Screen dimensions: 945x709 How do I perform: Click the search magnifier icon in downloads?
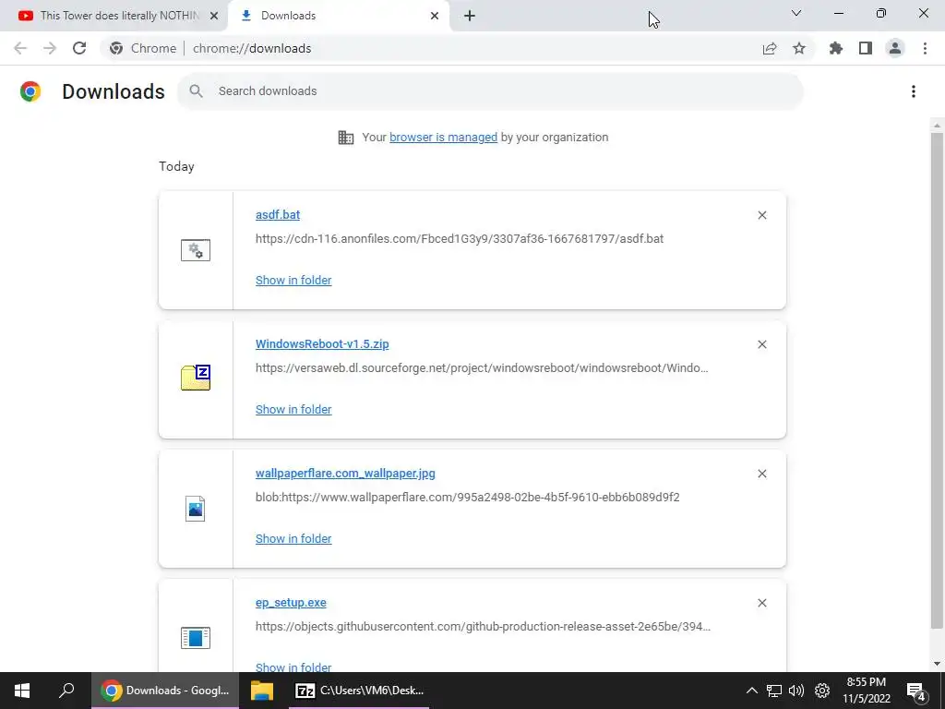[x=196, y=91]
